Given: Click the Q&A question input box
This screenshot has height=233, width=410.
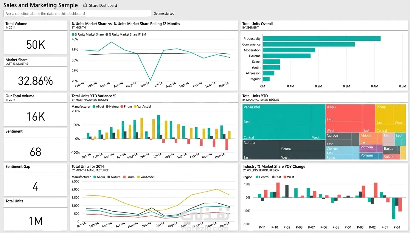Looking at the screenshot, I should (77, 14).
